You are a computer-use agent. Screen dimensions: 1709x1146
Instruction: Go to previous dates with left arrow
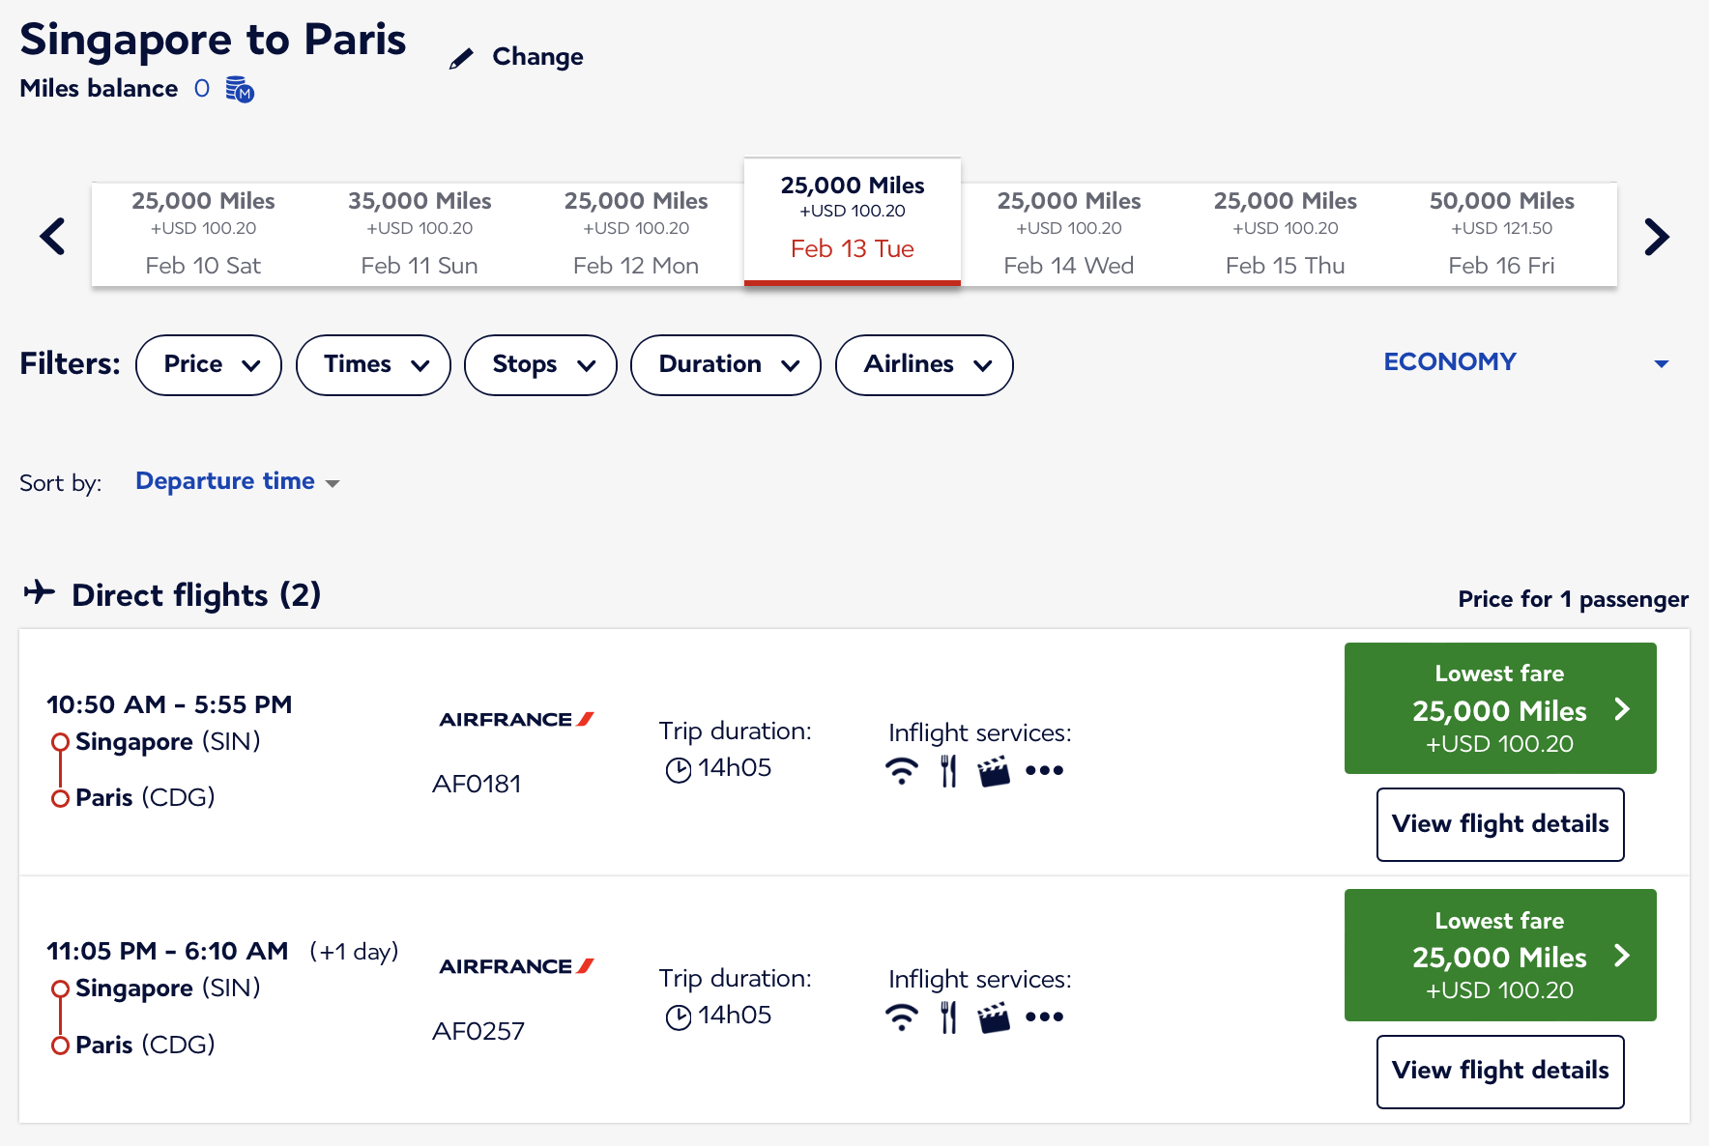tap(53, 237)
